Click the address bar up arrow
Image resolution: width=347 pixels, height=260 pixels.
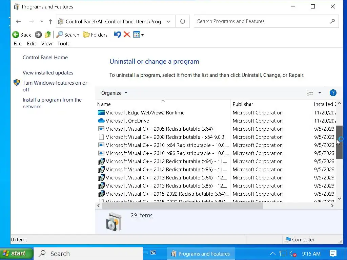point(50,21)
